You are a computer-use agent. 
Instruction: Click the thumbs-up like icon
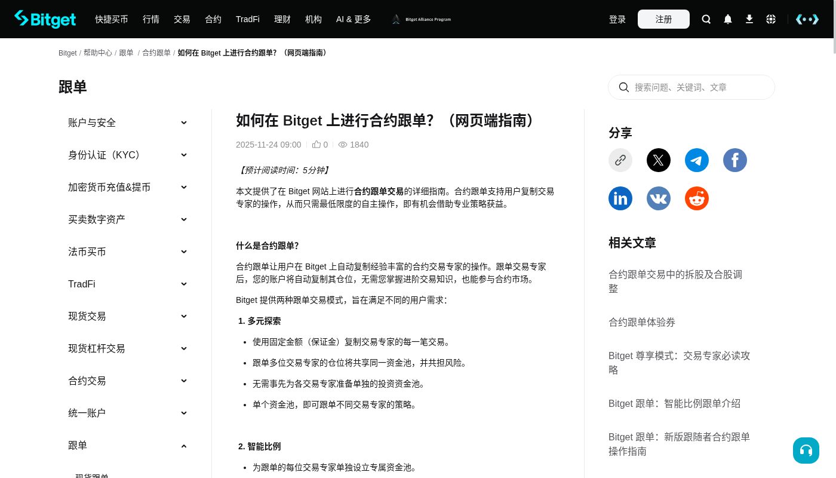[x=316, y=145]
